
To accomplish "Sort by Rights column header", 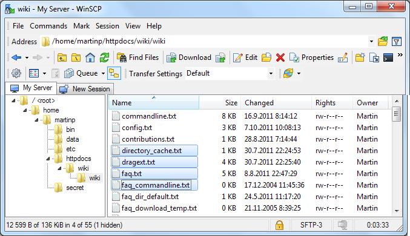I will pyautogui.click(x=332, y=103).
